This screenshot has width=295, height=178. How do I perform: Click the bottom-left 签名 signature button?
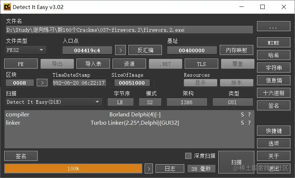(x=21, y=156)
